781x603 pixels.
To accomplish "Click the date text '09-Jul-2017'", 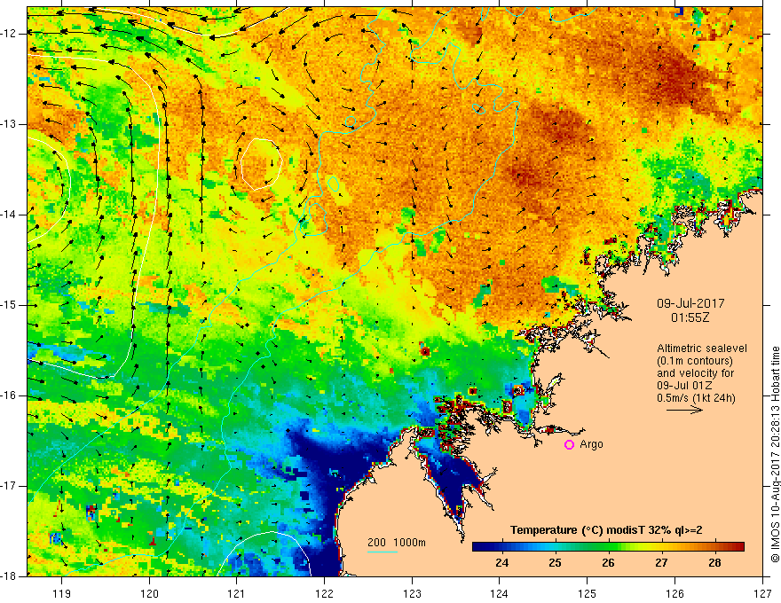I will pos(690,303).
